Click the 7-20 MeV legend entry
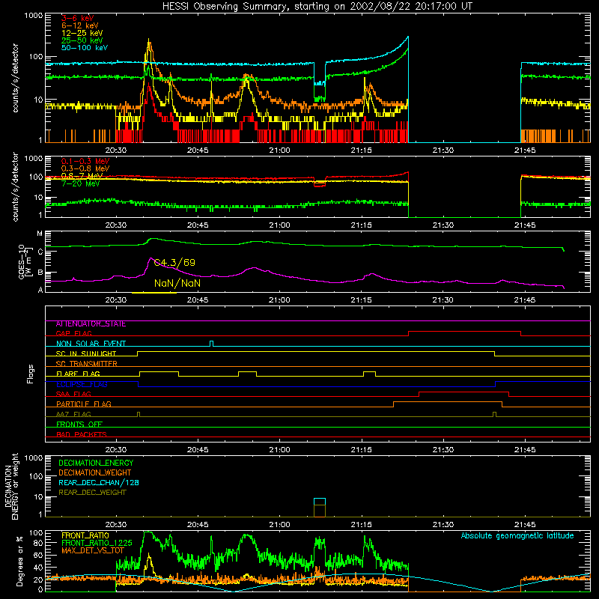This screenshot has width=599, height=599. point(81,183)
